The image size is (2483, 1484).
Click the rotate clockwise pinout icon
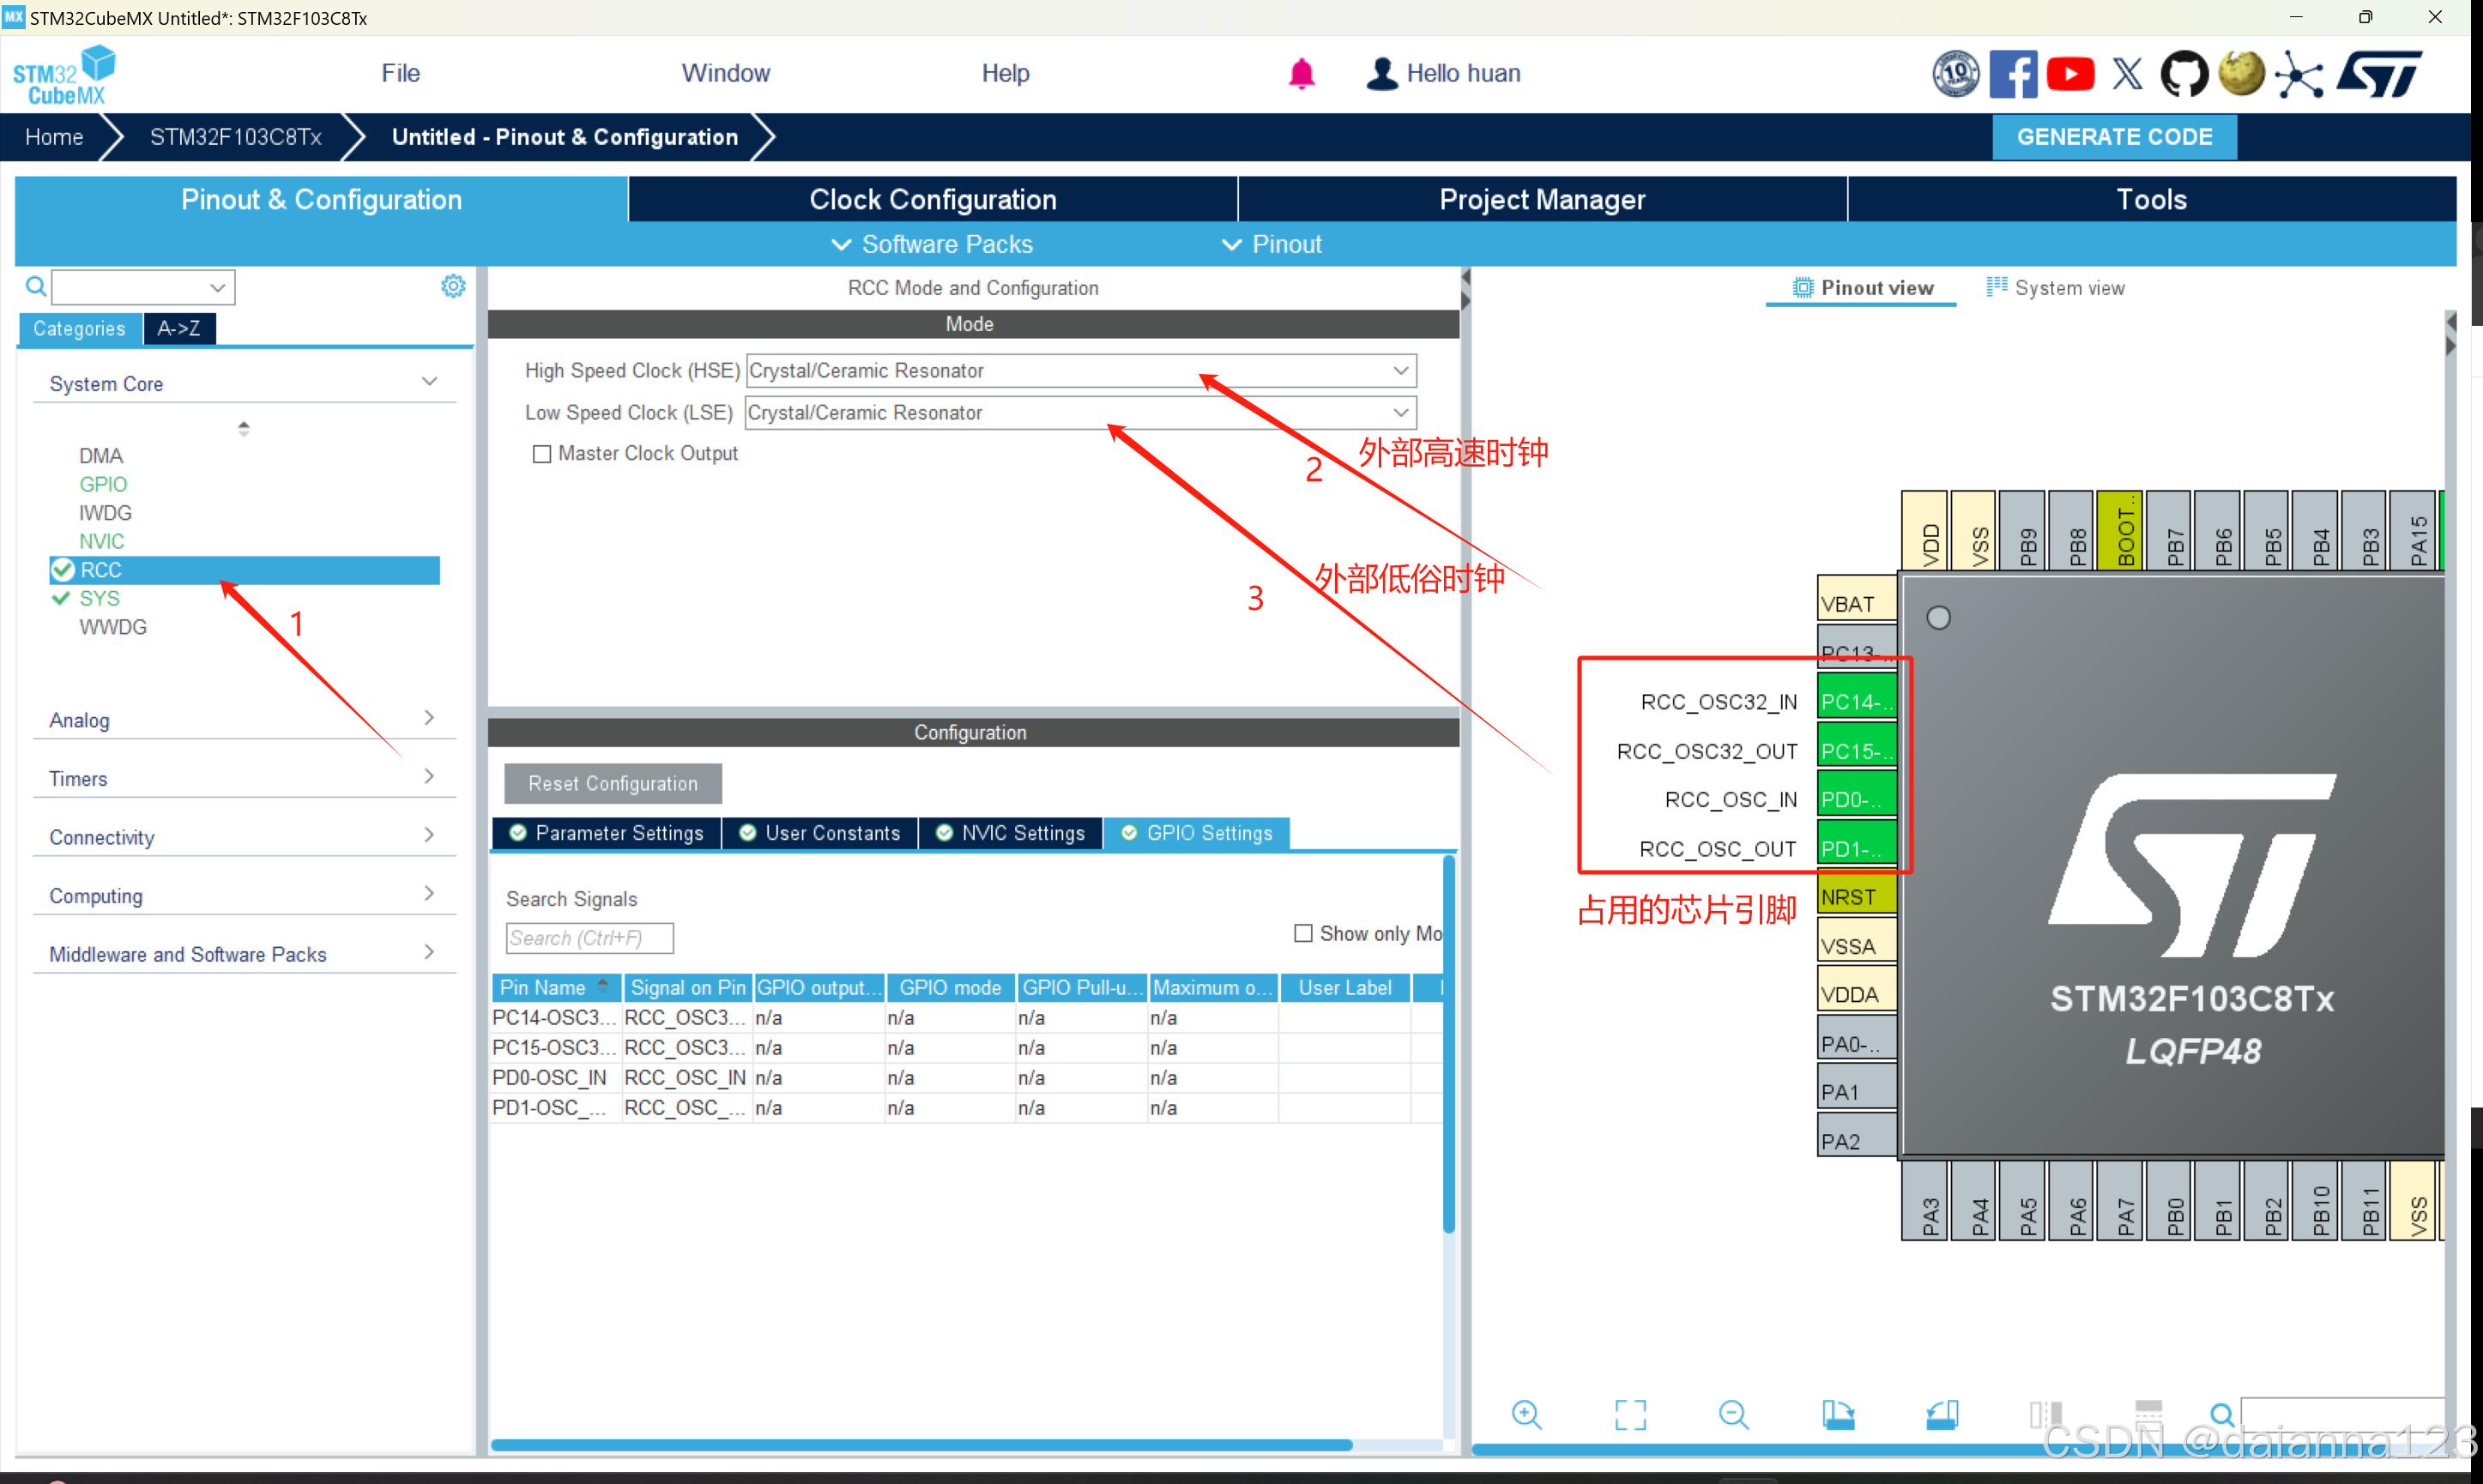coord(1837,1414)
